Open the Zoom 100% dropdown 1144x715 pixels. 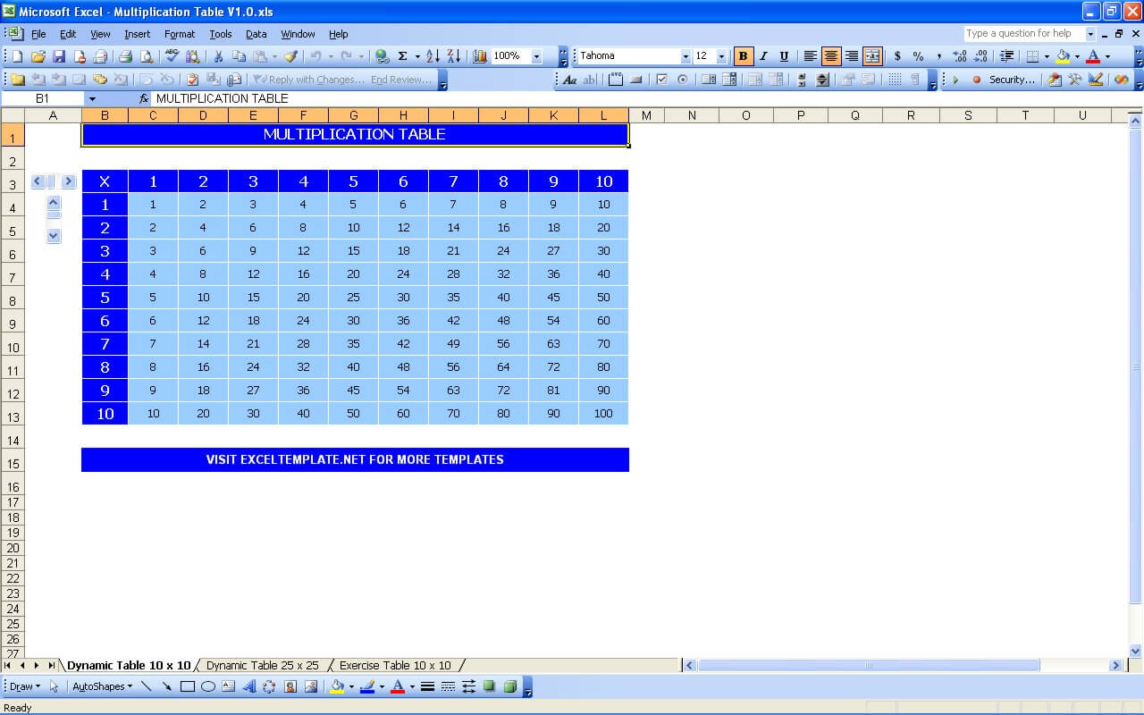(x=536, y=56)
